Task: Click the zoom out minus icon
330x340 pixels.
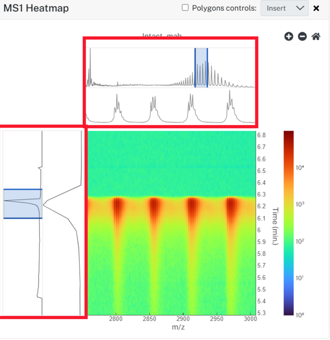Action: (302, 36)
